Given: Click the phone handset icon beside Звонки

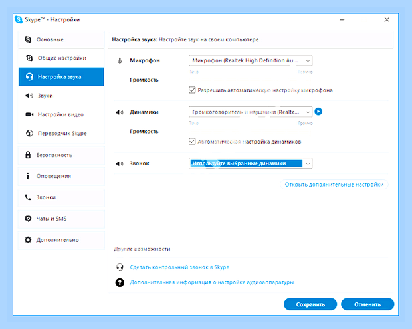Looking at the screenshot, I should pyautogui.click(x=28, y=197).
